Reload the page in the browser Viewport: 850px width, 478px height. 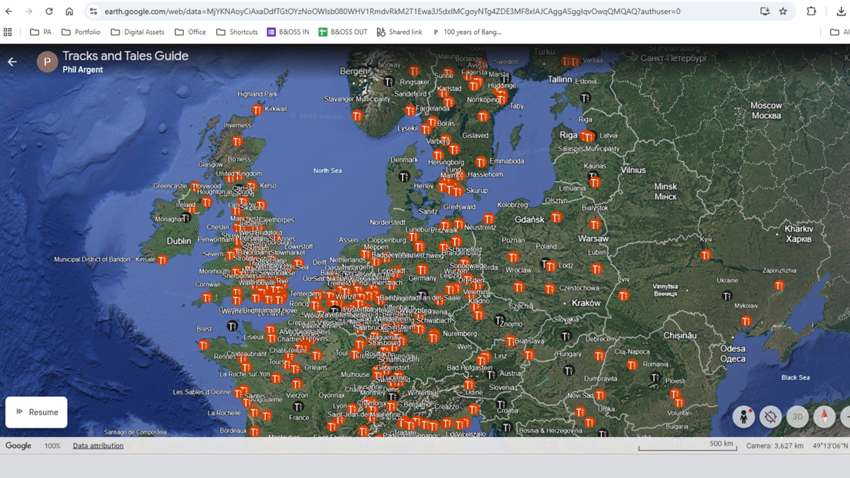click(x=49, y=12)
